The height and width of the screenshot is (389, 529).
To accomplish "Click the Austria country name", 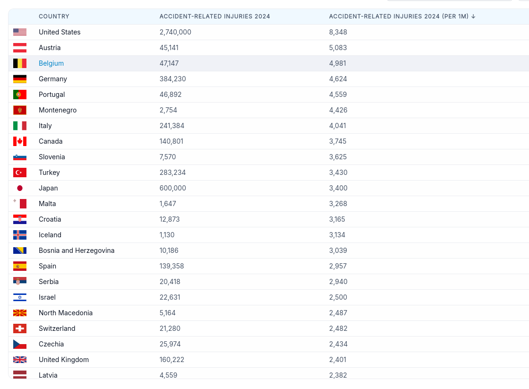I will (50, 48).
